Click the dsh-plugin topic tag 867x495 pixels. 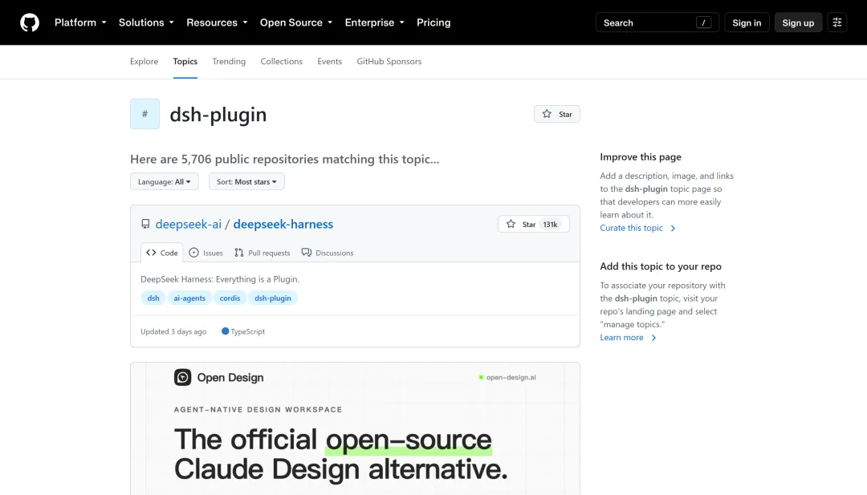point(273,298)
